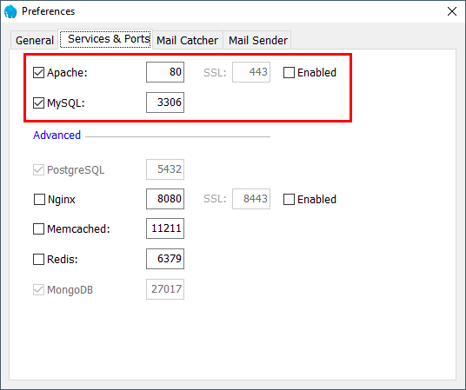The image size is (466, 390).
Task: Switch to the General tab
Action: tap(35, 40)
